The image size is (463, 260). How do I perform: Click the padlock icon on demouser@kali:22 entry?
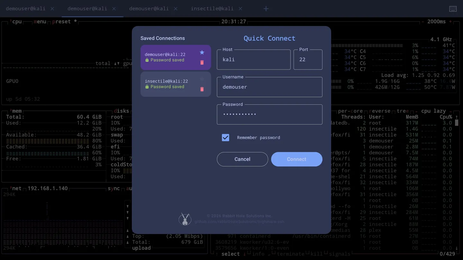tap(147, 60)
